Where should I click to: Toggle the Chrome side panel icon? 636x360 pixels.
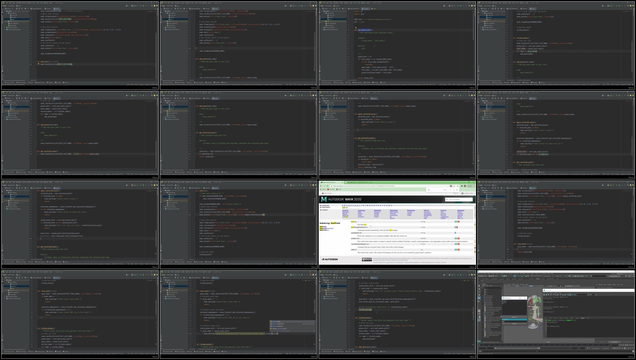pos(462,186)
